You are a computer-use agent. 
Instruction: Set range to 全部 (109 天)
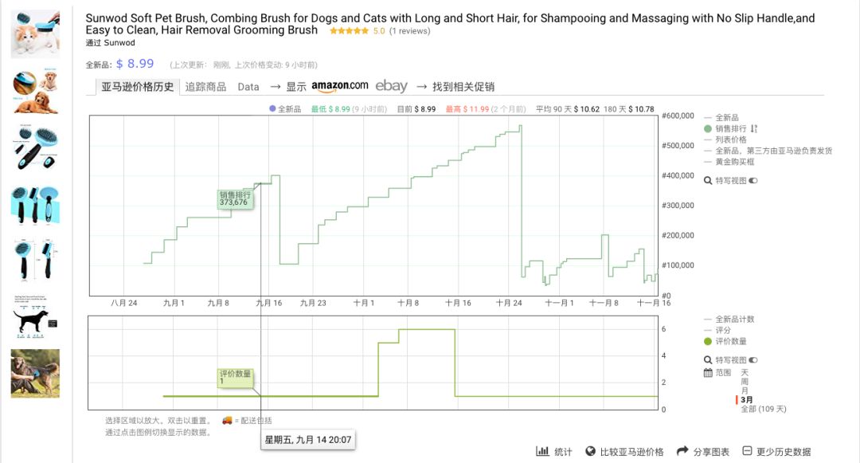click(764, 410)
